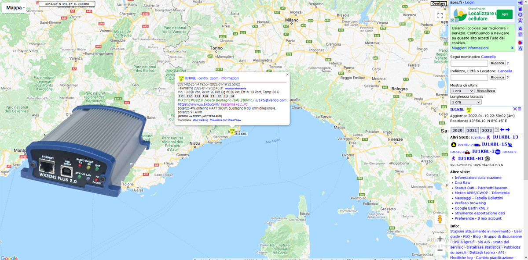Select the 2020 year button
528x260 pixels.
pyautogui.click(x=457, y=130)
